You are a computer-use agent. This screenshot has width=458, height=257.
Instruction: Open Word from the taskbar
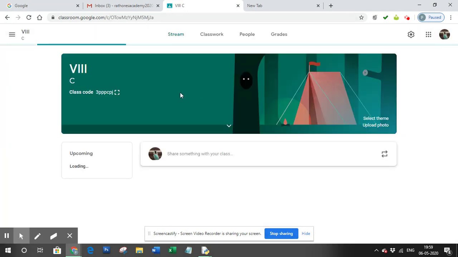[155, 251]
